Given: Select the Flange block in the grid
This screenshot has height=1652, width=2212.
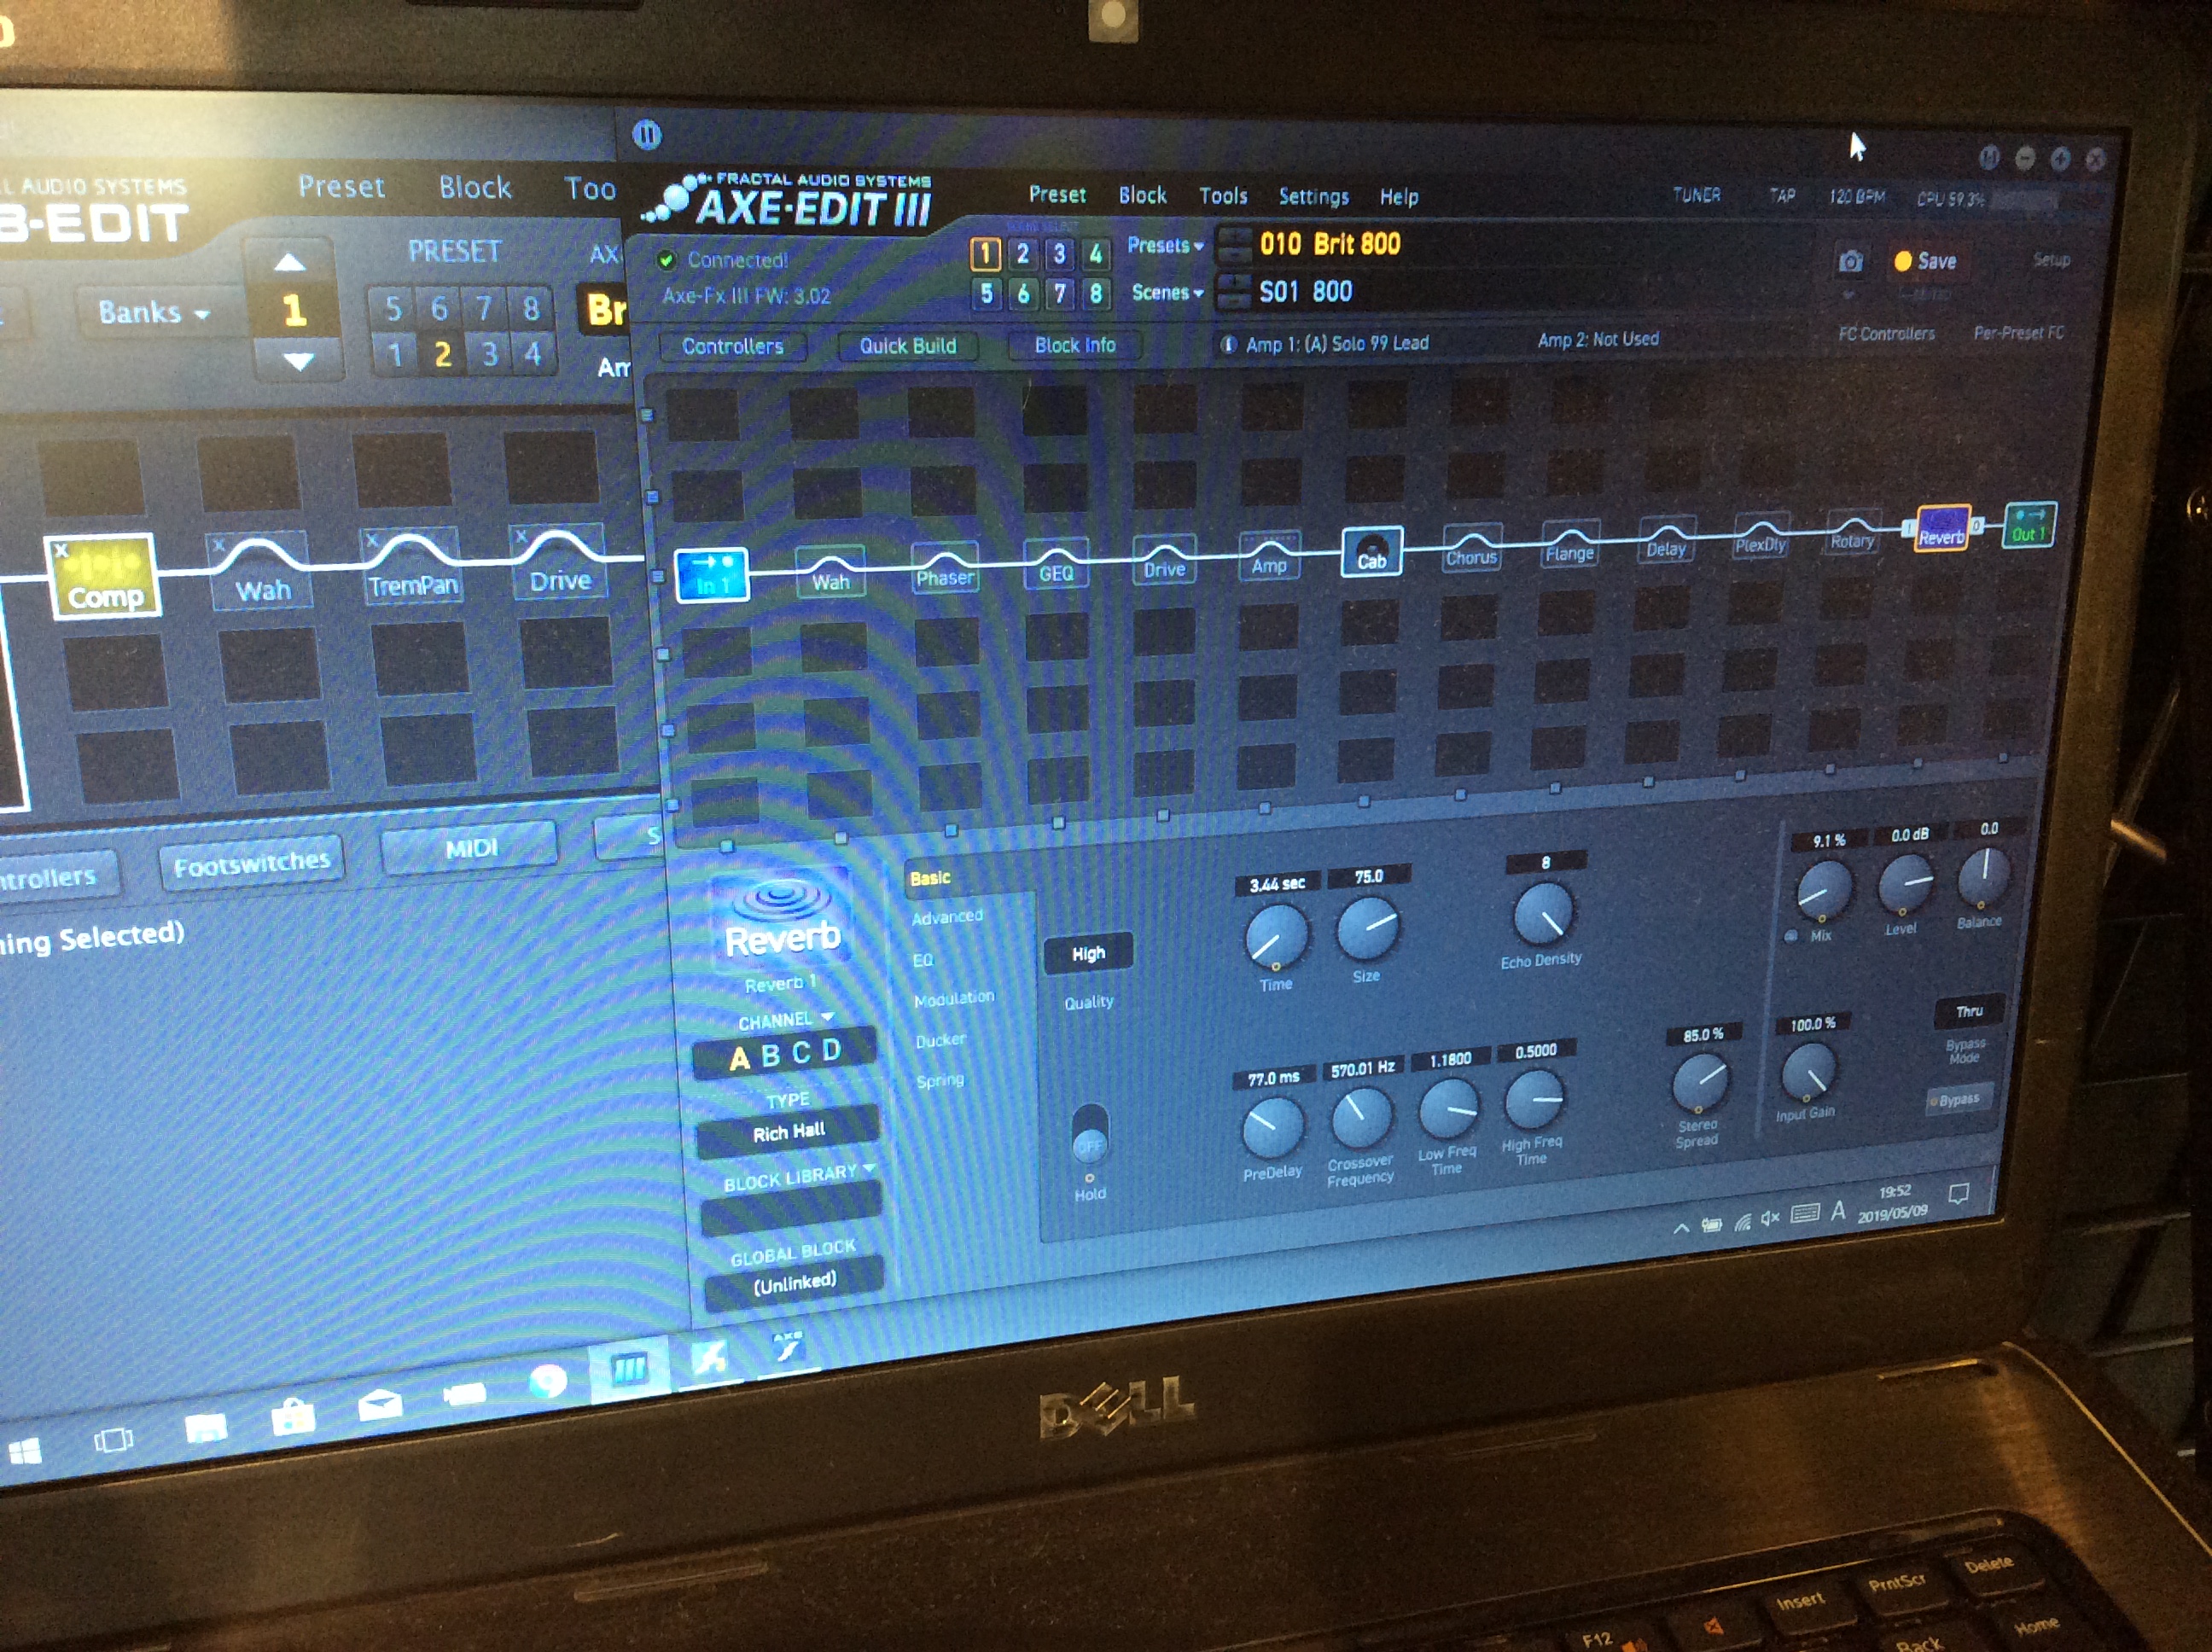Looking at the screenshot, I should (x=1569, y=545).
